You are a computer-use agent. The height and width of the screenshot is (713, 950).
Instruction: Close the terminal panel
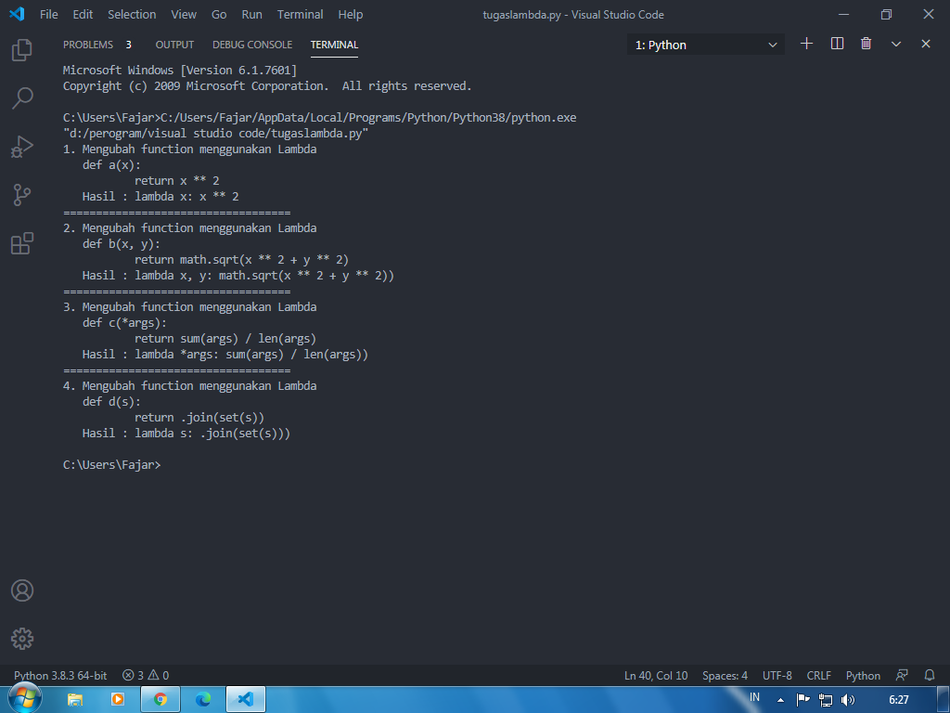point(926,44)
